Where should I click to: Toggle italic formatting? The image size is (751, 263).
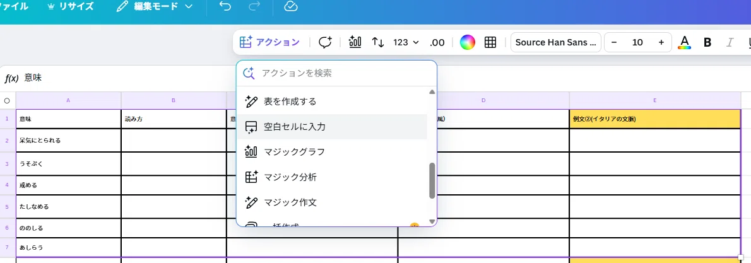coord(730,42)
